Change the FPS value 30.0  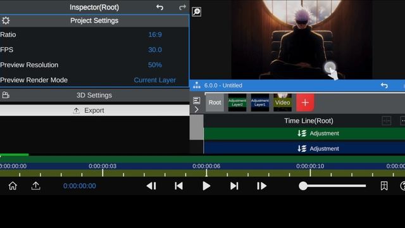coord(155,49)
